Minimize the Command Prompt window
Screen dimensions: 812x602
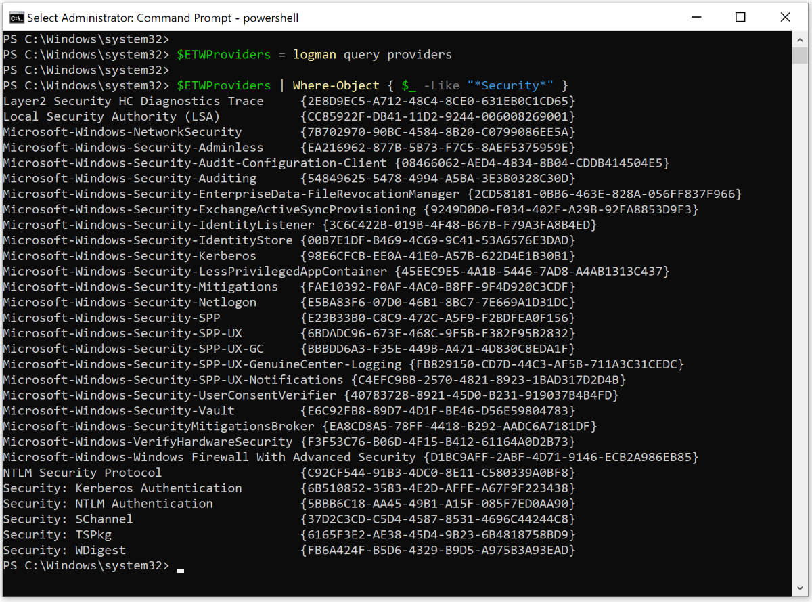point(695,18)
